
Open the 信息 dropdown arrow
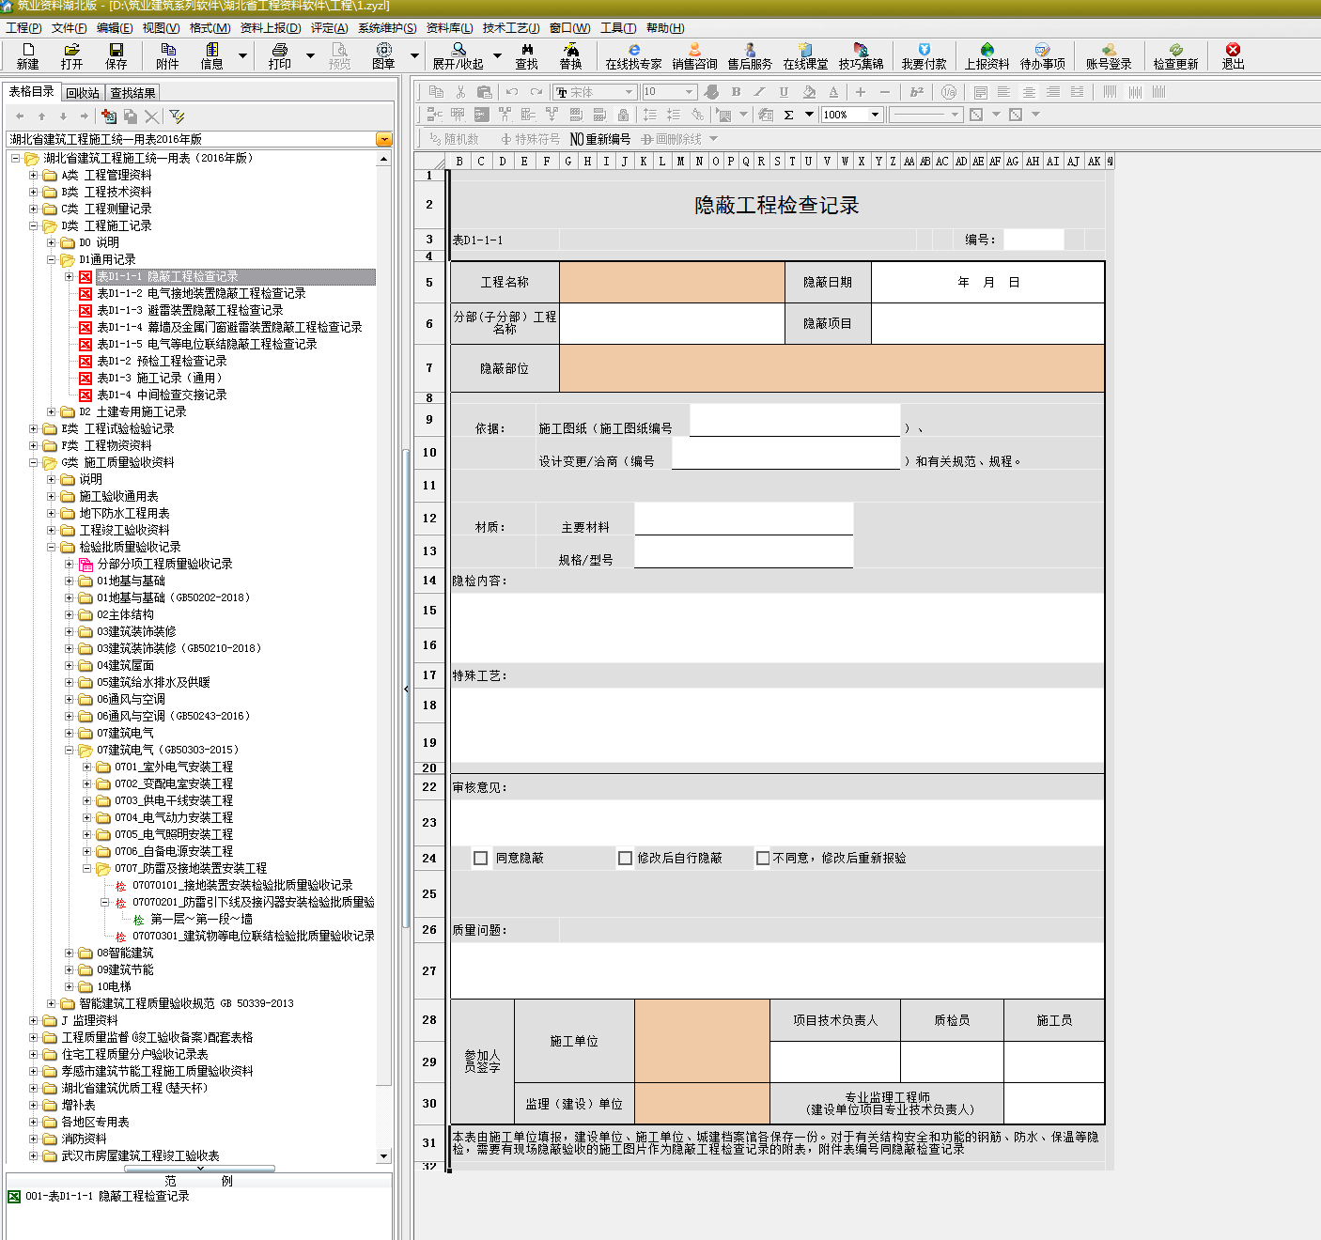[242, 56]
